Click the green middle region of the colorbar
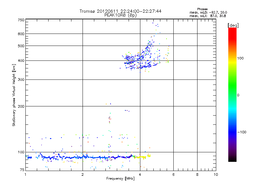This screenshot has width=254, height=190. coord(232,85)
